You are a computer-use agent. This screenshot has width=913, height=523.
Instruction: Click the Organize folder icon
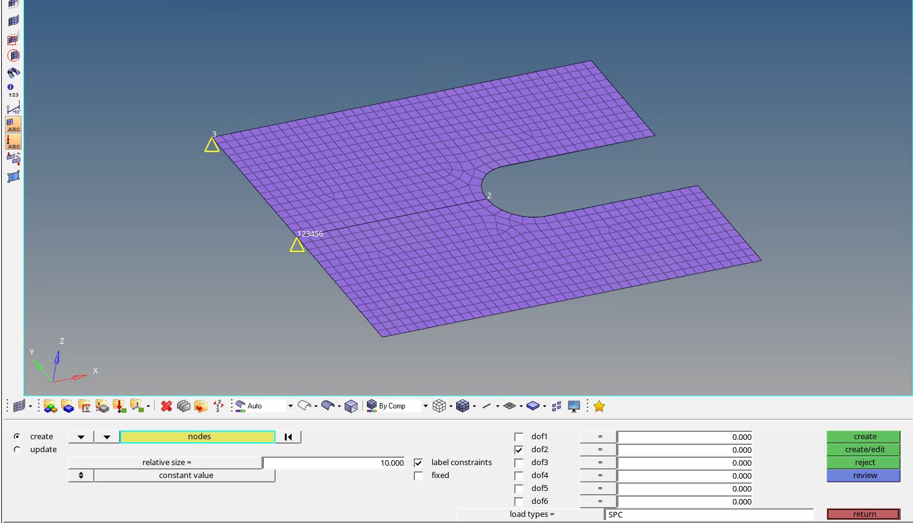click(201, 406)
